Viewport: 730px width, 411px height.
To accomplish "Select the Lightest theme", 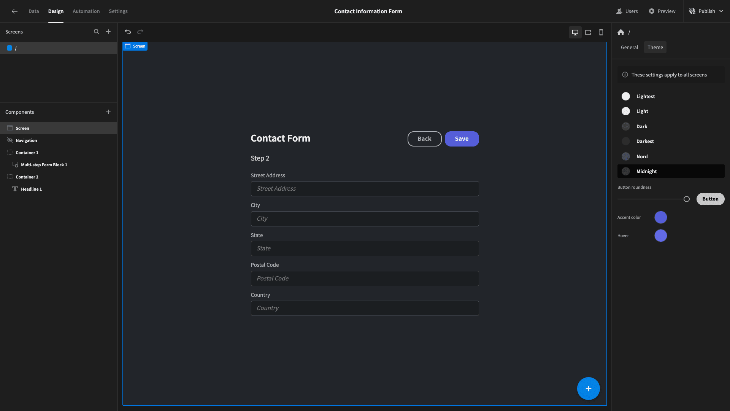I will point(671,96).
